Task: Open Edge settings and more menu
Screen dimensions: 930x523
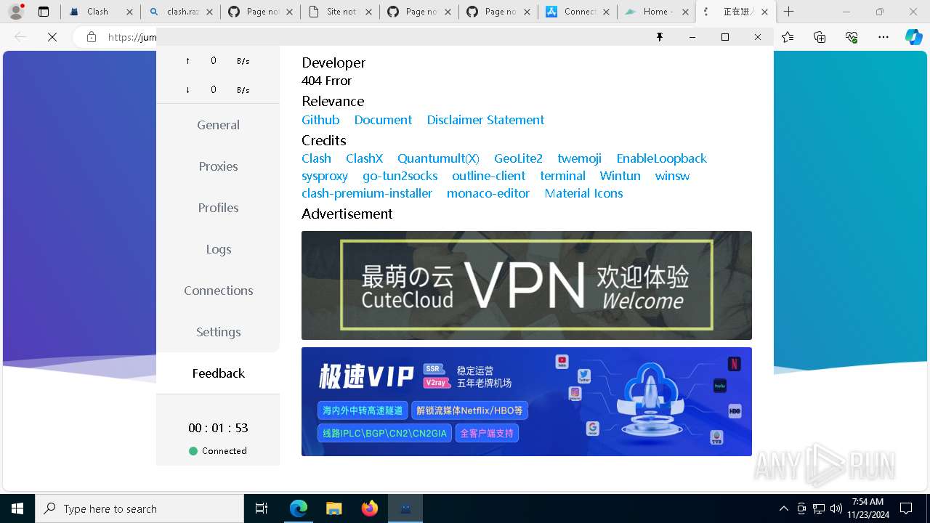Action: [x=883, y=37]
